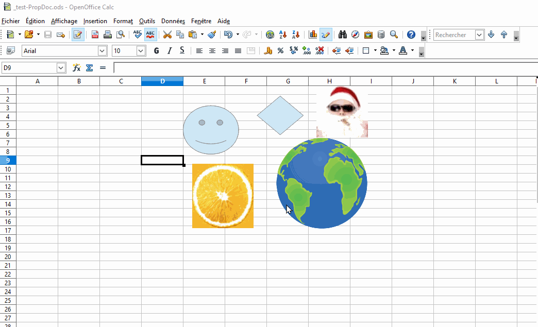Export directly as PDF

[x=95, y=35]
